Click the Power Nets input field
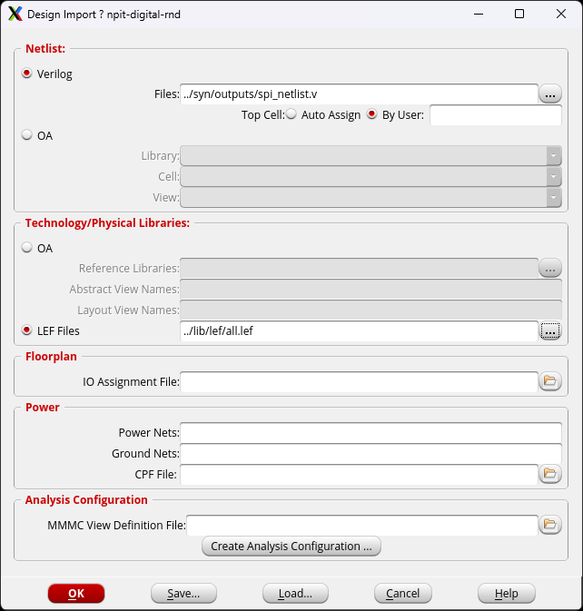The height and width of the screenshot is (611, 583). coord(371,433)
